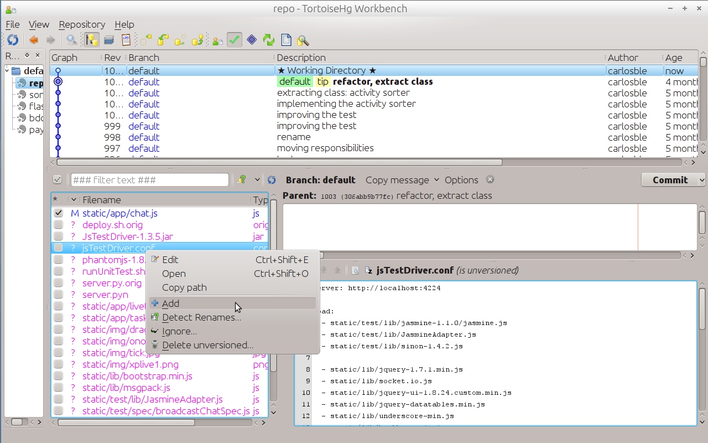Choose Edit in context menu
708x443 pixels.
click(232, 260)
